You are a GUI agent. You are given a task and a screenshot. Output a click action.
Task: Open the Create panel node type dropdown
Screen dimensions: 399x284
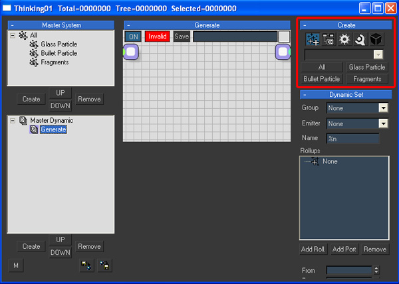click(x=378, y=54)
